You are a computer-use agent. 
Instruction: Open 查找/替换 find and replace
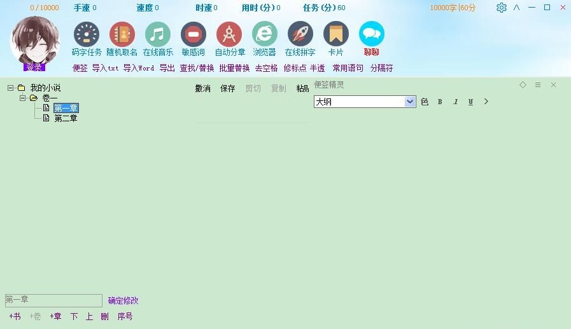[x=197, y=68]
